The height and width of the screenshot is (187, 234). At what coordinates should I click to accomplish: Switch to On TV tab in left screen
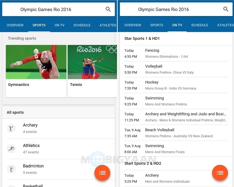pyautogui.click(x=60, y=25)
